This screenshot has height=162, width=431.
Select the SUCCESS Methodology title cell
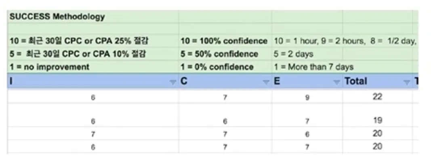[x=57, y=17]
